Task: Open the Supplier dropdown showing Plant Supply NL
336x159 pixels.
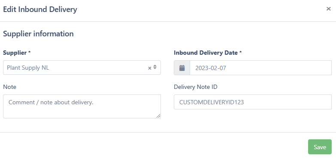Action: click(x=82, y=68)
